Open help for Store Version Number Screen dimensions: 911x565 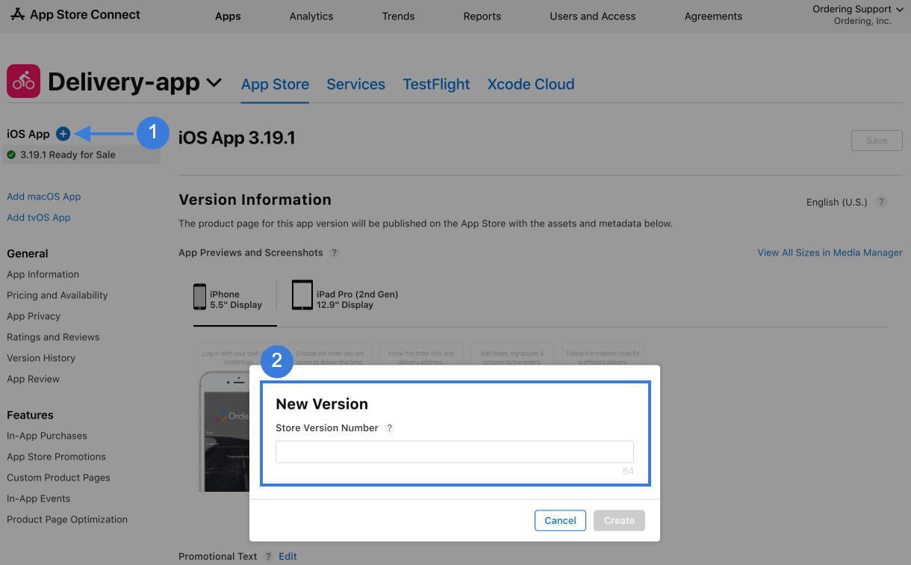[x=389, y=428]
